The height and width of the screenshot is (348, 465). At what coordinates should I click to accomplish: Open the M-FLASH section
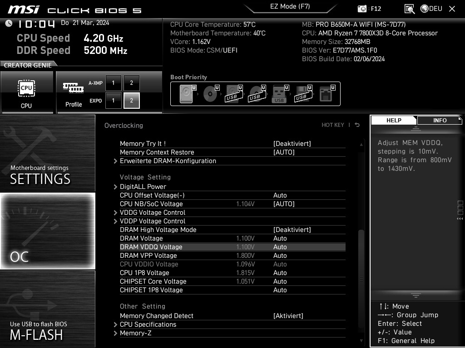coord(47,309)
